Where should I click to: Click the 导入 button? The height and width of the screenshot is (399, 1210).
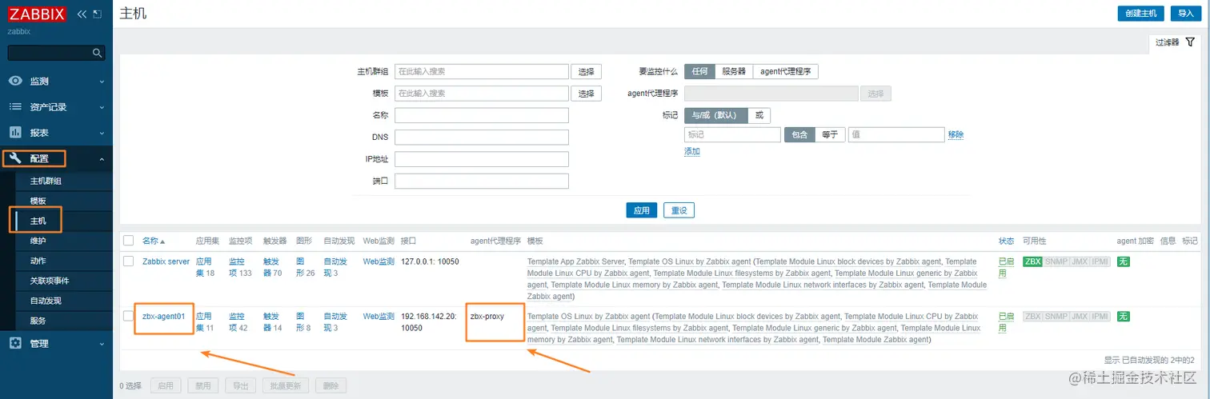1186,14
